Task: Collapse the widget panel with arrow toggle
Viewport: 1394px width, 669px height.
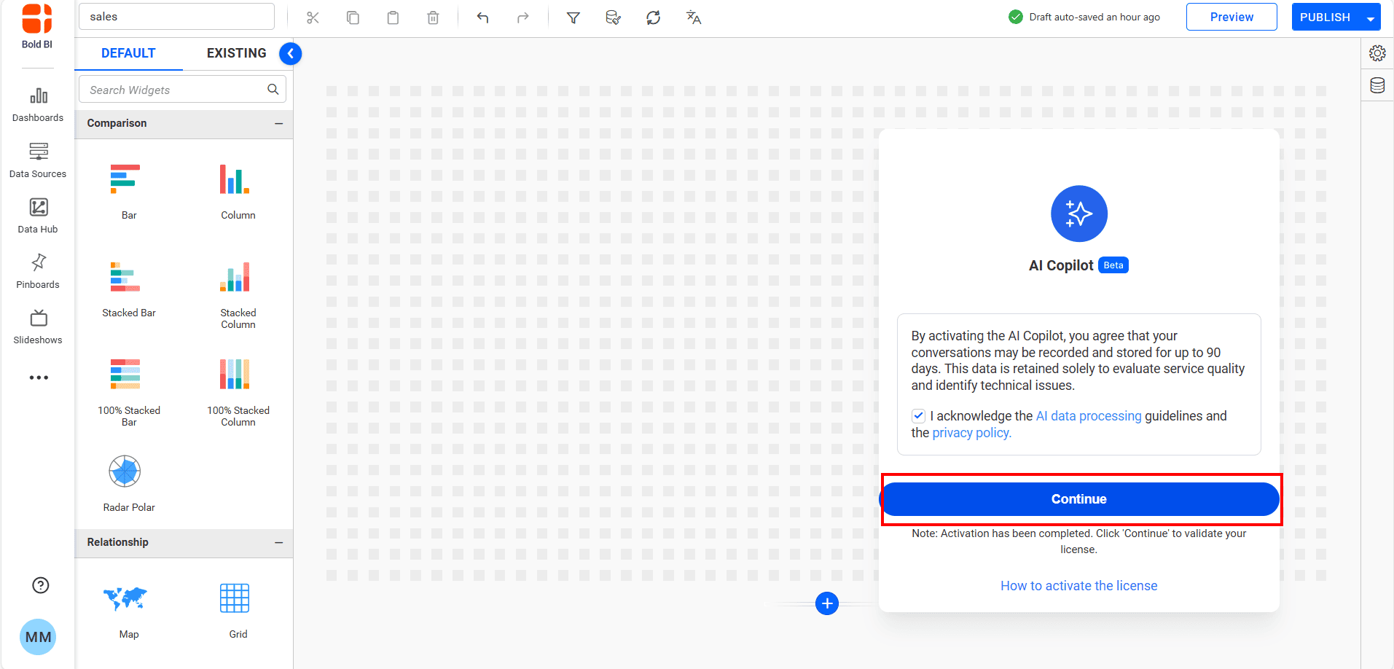Action: 290,53
